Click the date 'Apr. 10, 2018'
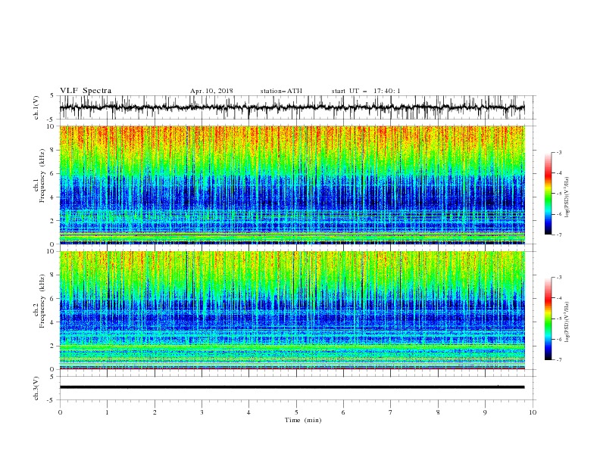600x463 pixels. pyautogui.click(x=211, y=91)
